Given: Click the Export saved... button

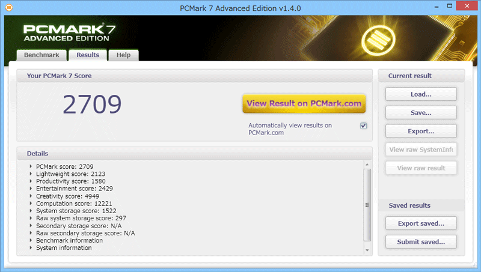Looking at the screenshot, I should tap(421, 223).
